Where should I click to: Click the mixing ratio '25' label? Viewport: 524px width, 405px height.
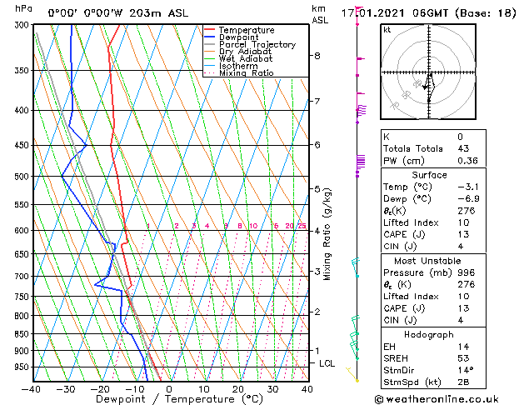(x=302, y=226)
